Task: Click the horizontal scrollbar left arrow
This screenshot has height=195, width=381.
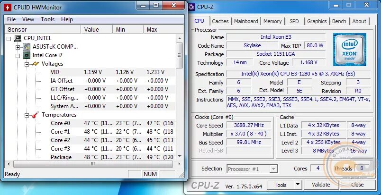Action: (x=9, y=164)
